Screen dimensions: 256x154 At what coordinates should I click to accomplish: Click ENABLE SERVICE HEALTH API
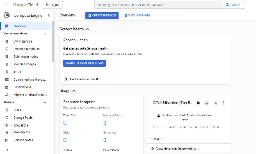point(85,63)
